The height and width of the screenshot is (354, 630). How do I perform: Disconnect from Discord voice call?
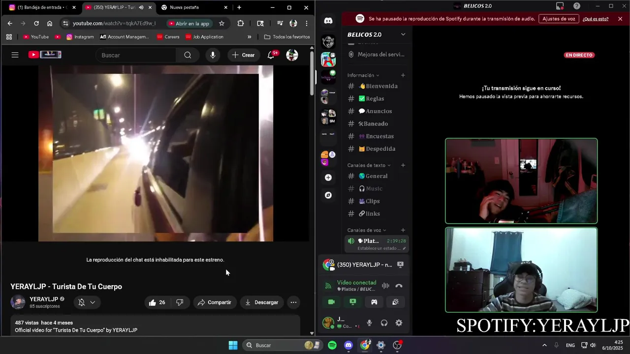coord(399,286)
